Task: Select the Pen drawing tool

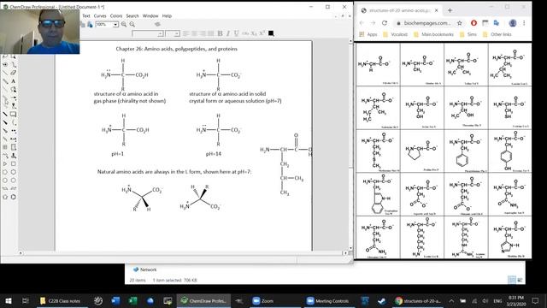Action: click(x=14, y=89)
